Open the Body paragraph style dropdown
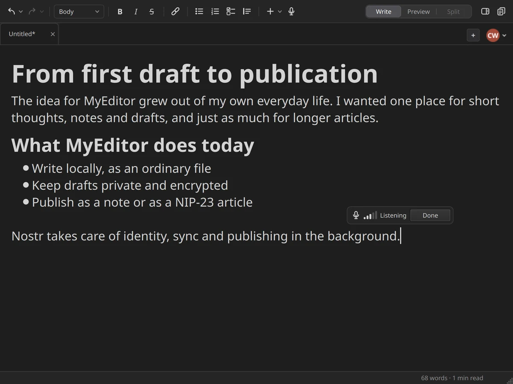Image resolution: width=513 pixels, height=384 pixels. [79, 12]
